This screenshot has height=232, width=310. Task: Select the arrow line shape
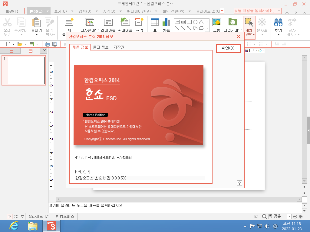(x=183, y=28)
